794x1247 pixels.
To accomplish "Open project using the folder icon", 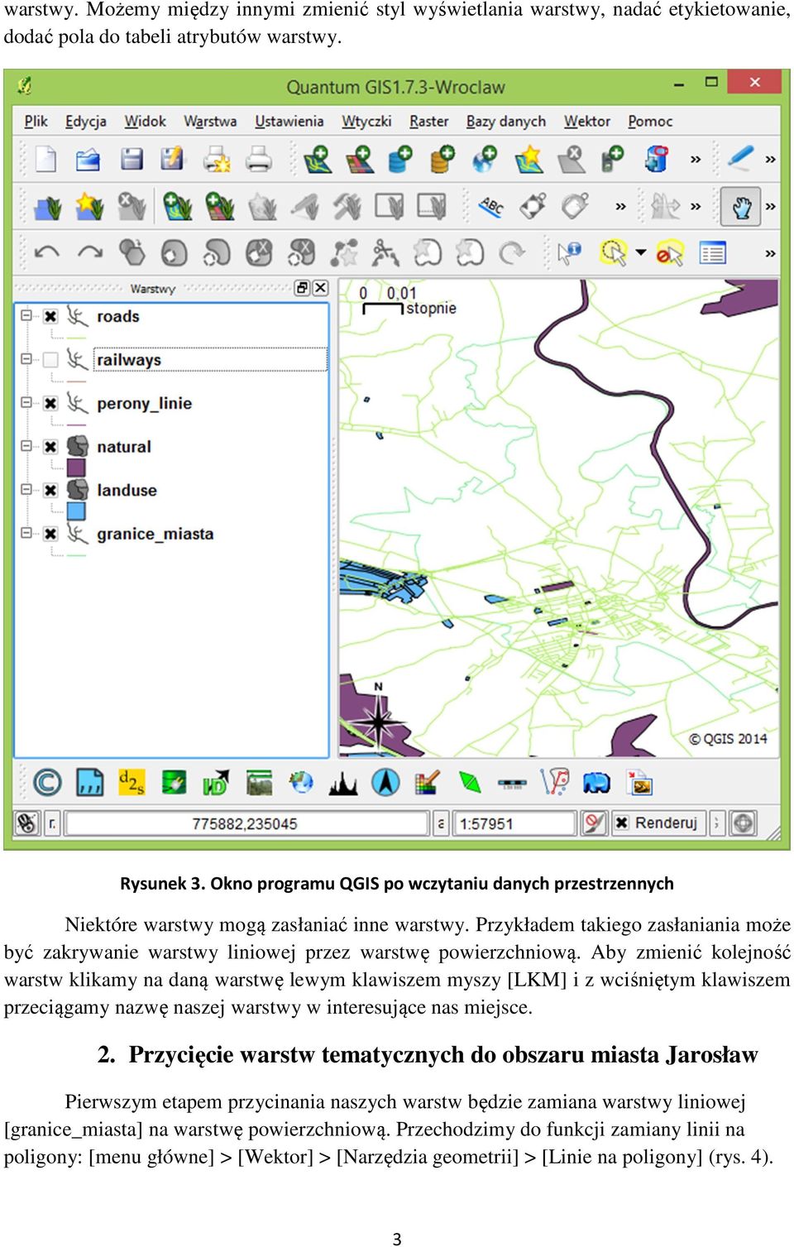I will (x=88, y=159).
